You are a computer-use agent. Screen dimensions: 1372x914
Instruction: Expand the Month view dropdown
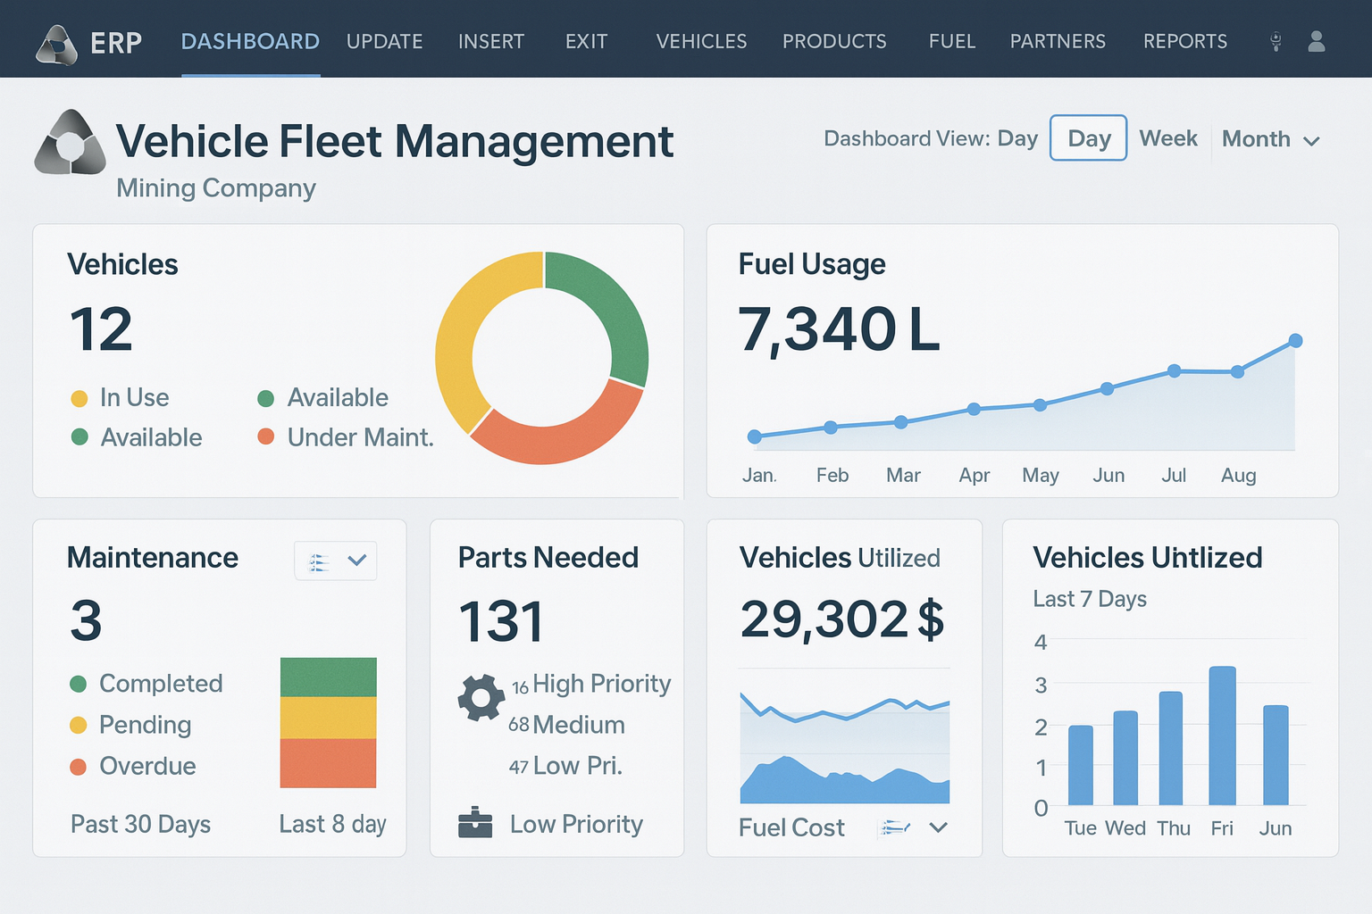tap(1270, 140)
